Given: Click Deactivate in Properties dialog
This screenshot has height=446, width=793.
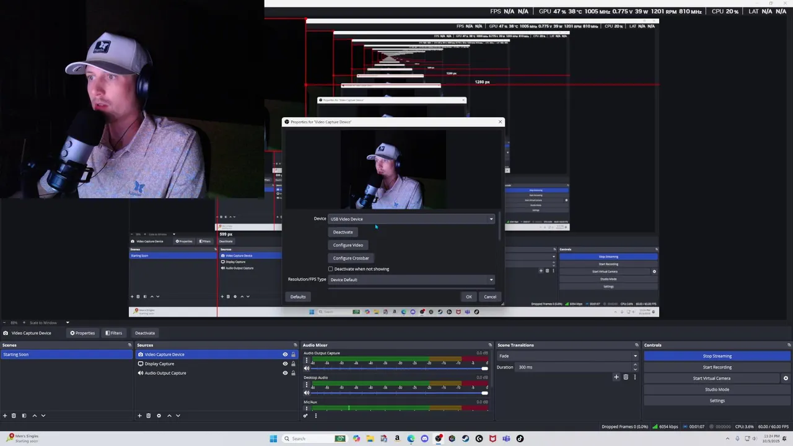Looking at the screenshot, I should point(343,232).
